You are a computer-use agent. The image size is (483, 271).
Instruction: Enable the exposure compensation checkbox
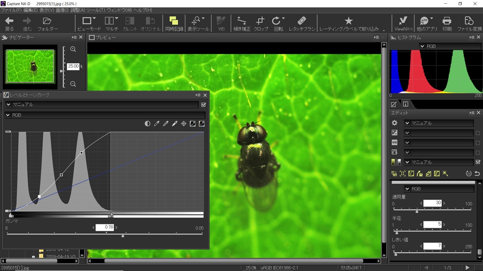point(477,133)
